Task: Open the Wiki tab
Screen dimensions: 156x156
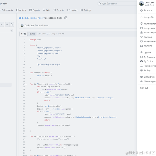Action: click(46, 10)
